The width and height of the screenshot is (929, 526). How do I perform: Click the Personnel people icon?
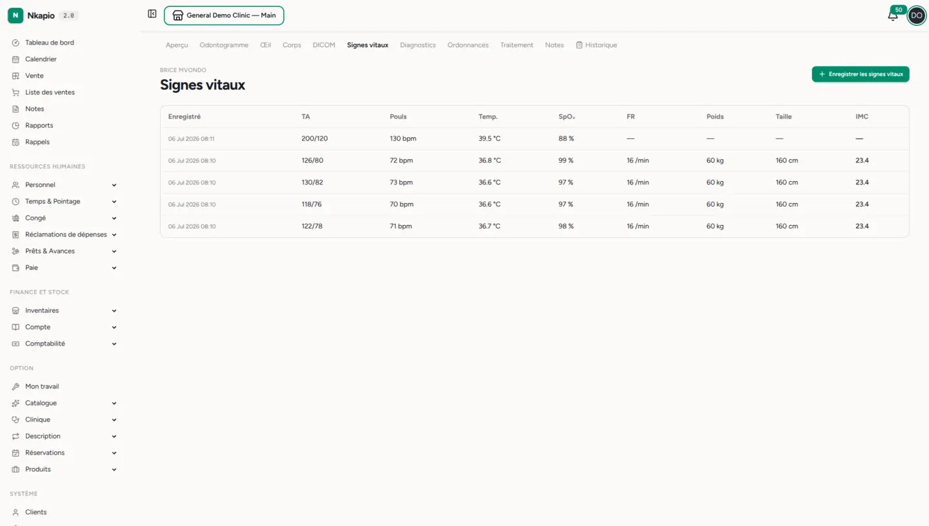pos(15,185)
